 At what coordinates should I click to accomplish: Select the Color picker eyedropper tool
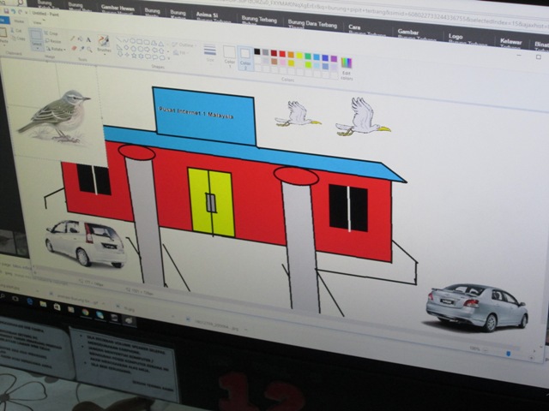pyautogui.click(x=81, y=49)
